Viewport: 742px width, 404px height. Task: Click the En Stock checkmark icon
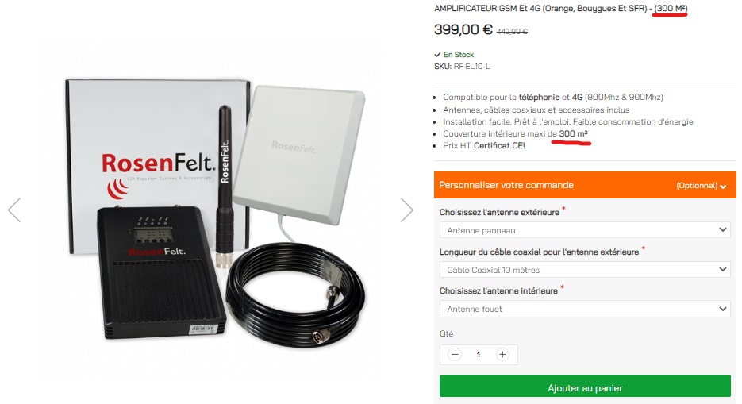[438, 55]
